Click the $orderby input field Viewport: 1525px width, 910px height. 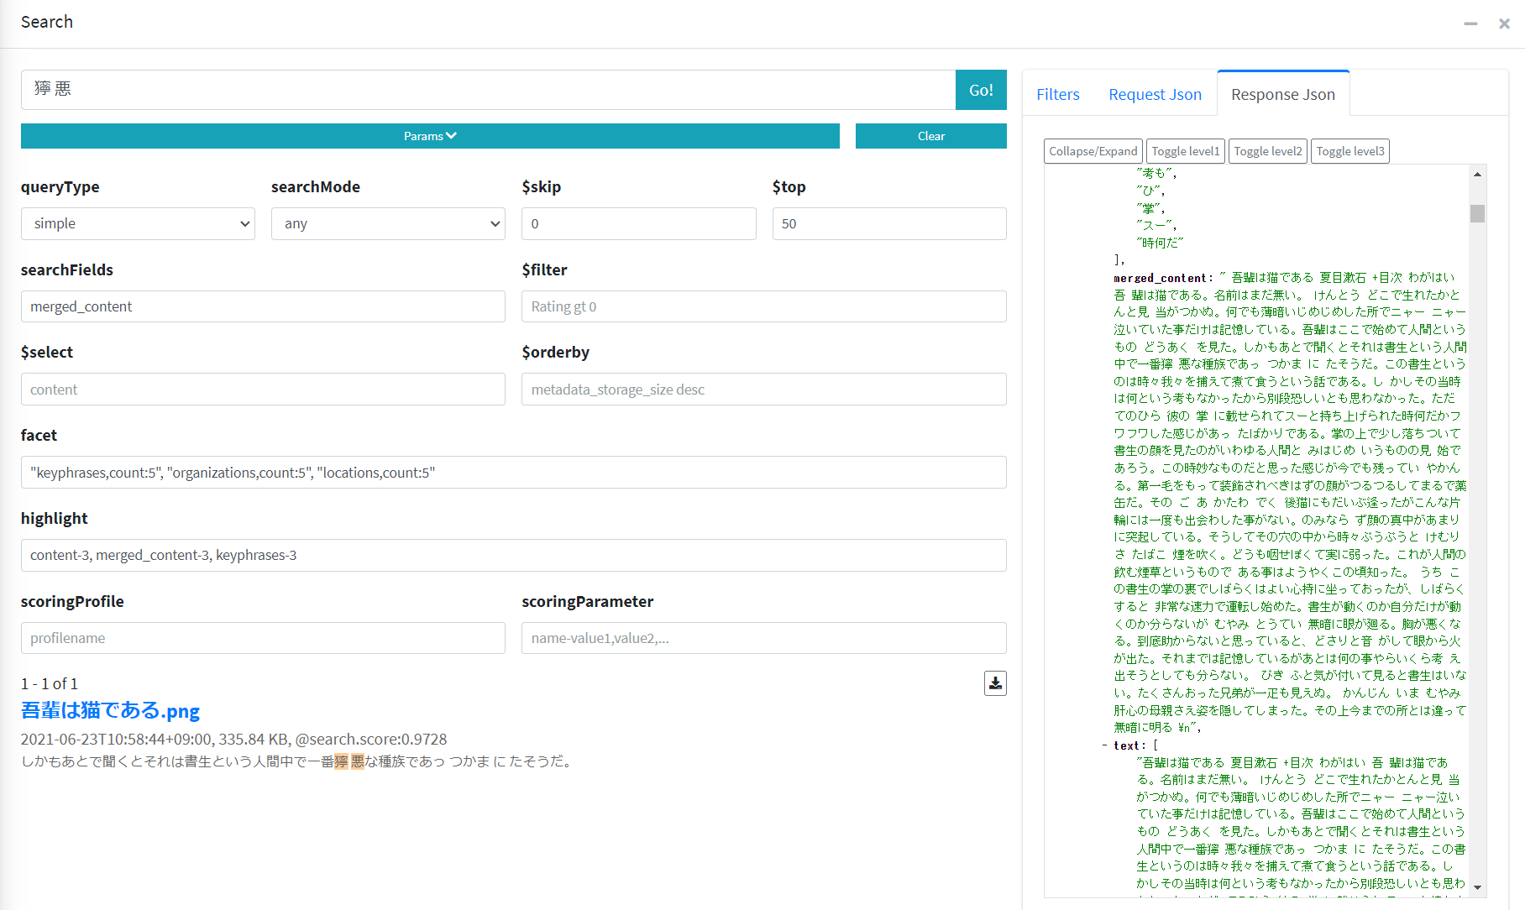click(764, 390)
